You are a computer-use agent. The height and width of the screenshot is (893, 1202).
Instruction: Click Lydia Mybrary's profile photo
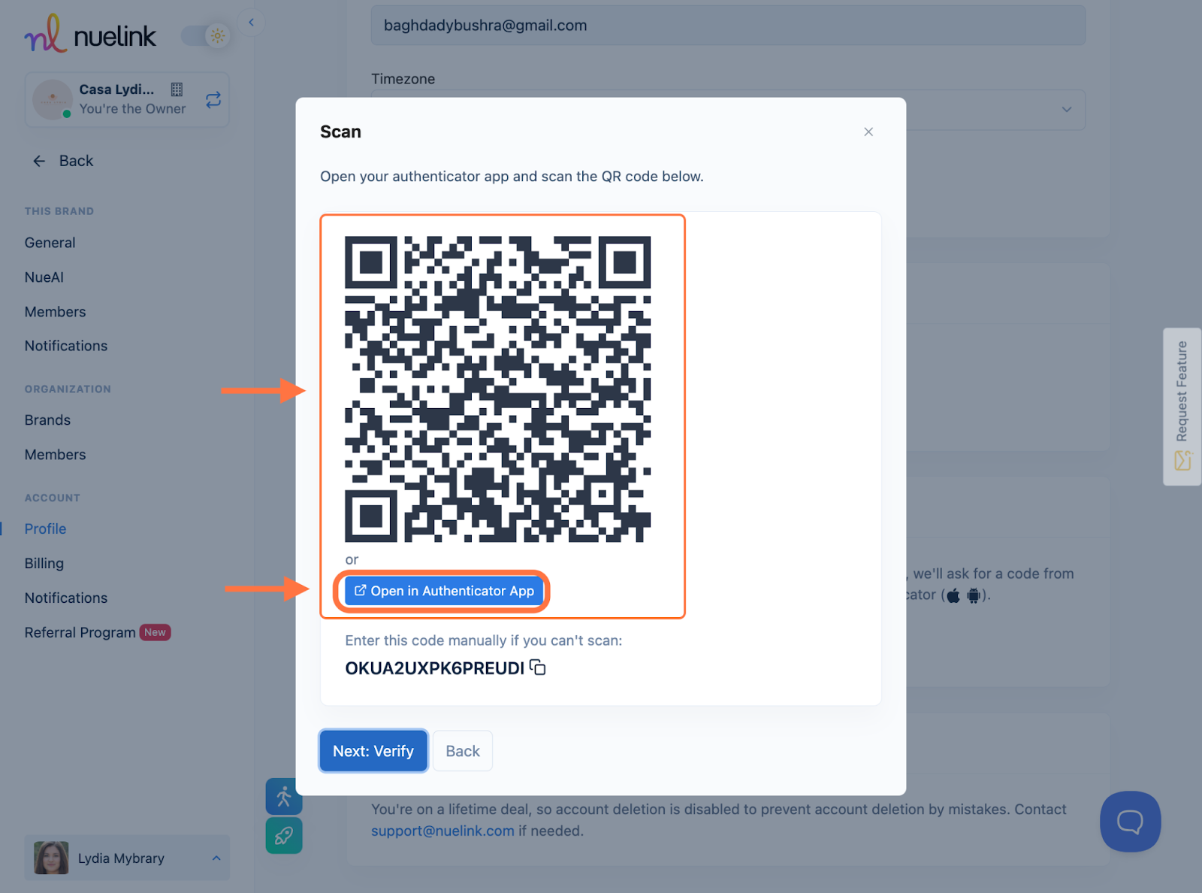(51, 858)
